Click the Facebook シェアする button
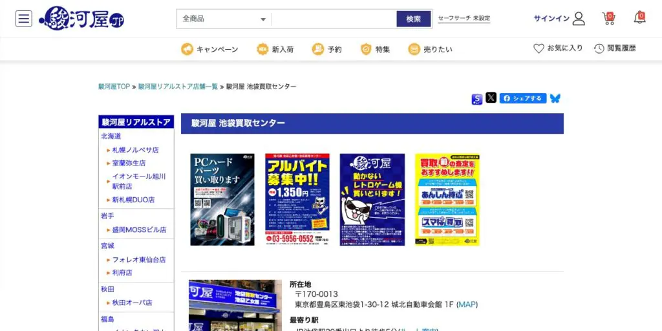Image resolution: width=662 pixels, height=331 pixels. click(x=523, y=98)
